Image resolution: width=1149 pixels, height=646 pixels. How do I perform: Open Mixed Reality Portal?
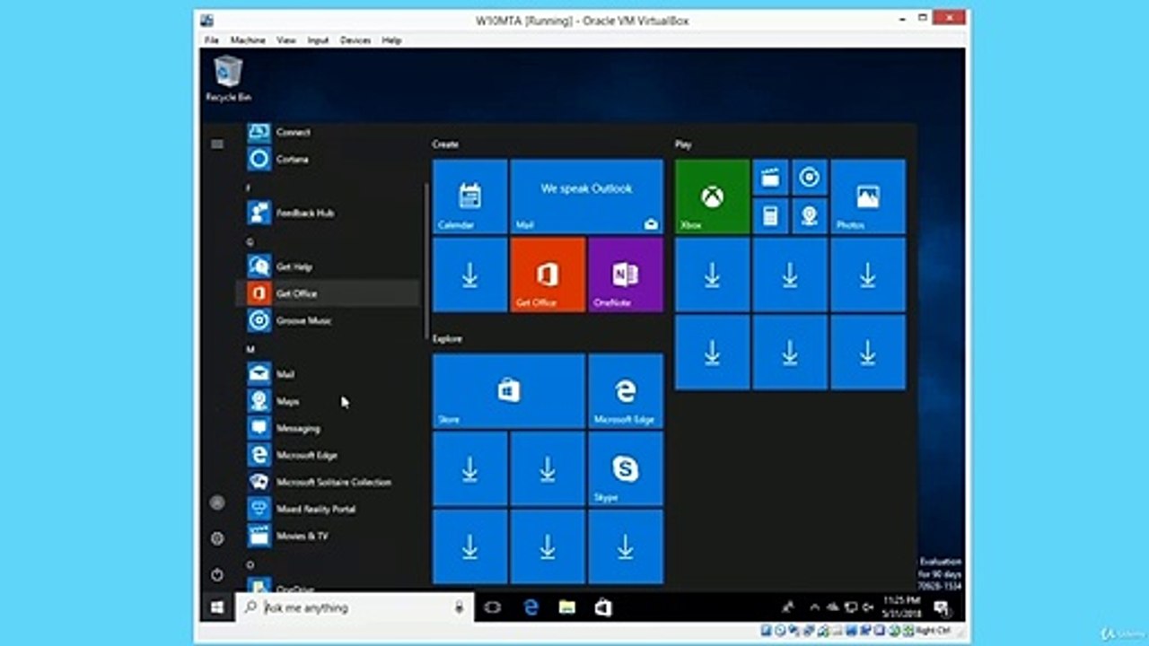[x=328, y=509]
